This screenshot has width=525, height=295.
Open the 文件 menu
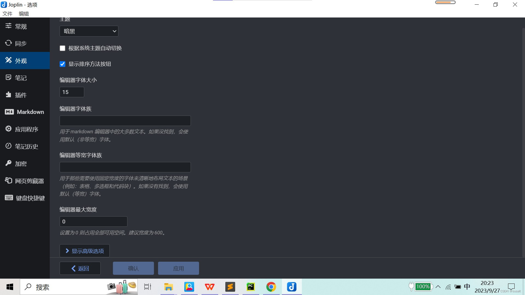coord(7,14)
